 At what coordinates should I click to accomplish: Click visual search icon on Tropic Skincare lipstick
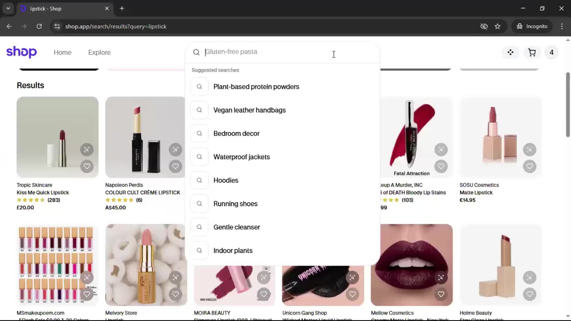(x=87, y=150)
